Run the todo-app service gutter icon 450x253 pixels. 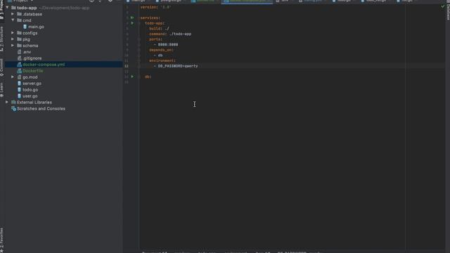pos(132,23)
